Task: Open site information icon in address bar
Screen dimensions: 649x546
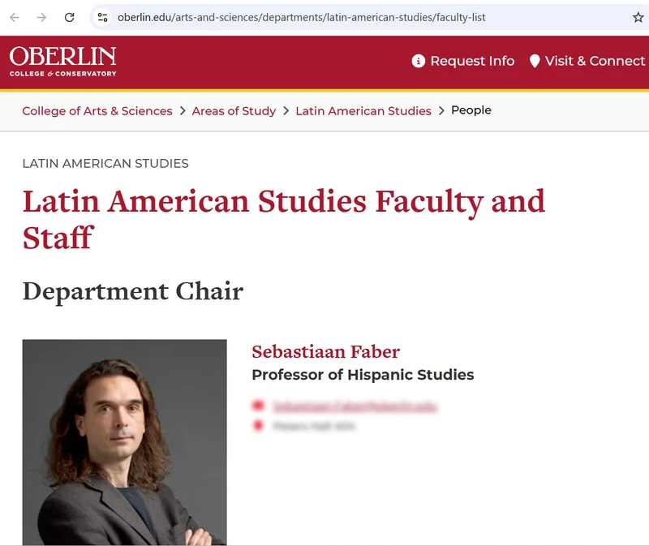Action: pos(102,17)
